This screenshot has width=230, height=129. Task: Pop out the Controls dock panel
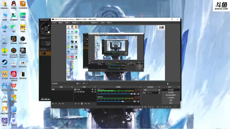[179, 87]
